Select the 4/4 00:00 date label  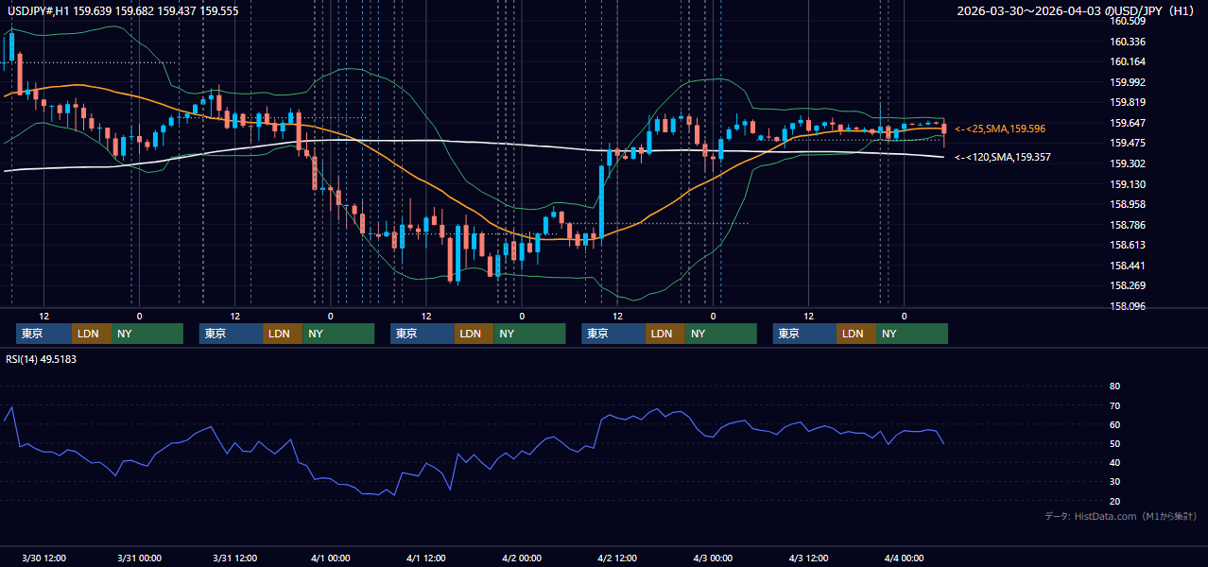click(904, 558)
